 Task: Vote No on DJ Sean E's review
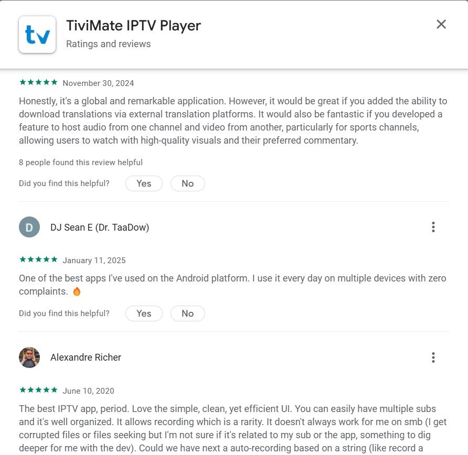pos(188,313)
